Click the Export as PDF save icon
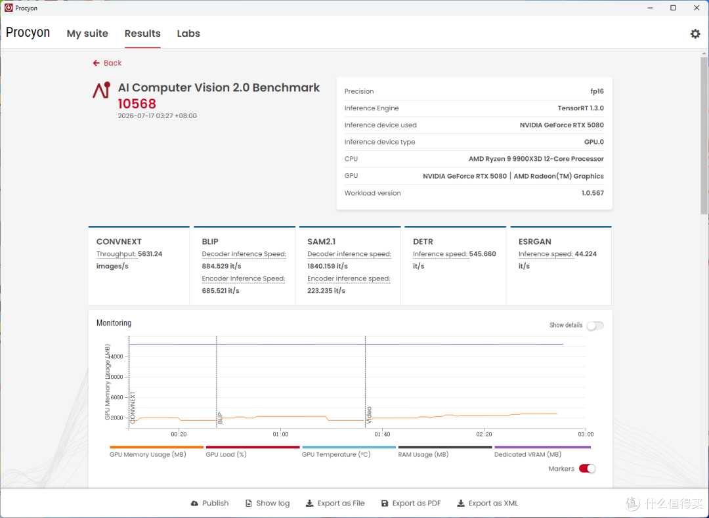The image size is (709, 518). coord(384,503)
